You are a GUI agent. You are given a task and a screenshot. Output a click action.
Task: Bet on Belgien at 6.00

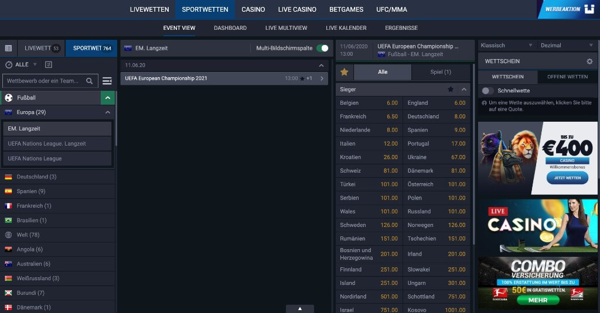tap(369, 103)
